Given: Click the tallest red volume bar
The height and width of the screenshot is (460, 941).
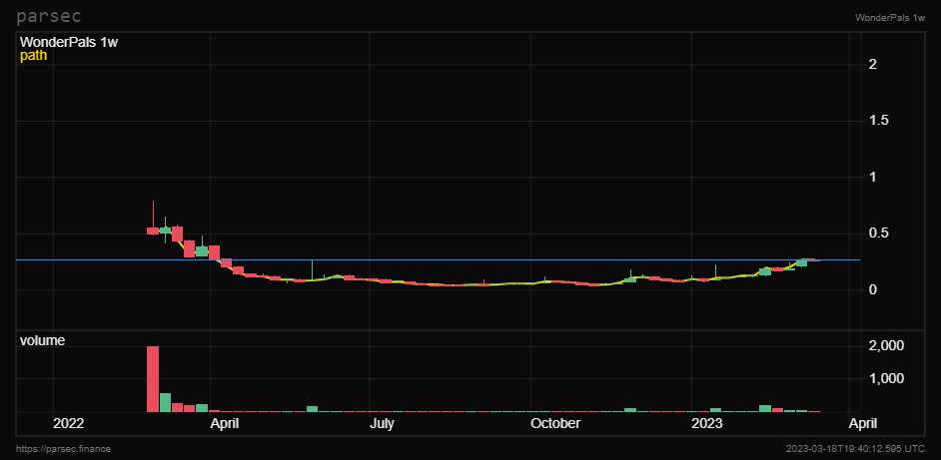Looking at the screenshot, I should (153, 379).
